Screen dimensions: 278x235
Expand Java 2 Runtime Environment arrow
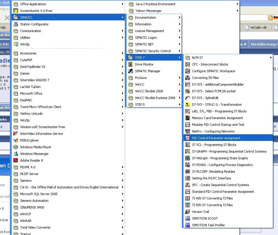tap(237, 4)
